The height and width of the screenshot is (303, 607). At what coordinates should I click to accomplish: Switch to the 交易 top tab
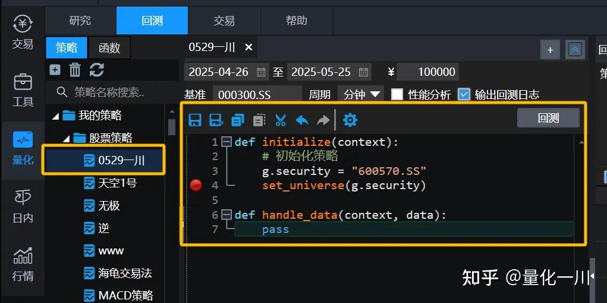(224, 21)
